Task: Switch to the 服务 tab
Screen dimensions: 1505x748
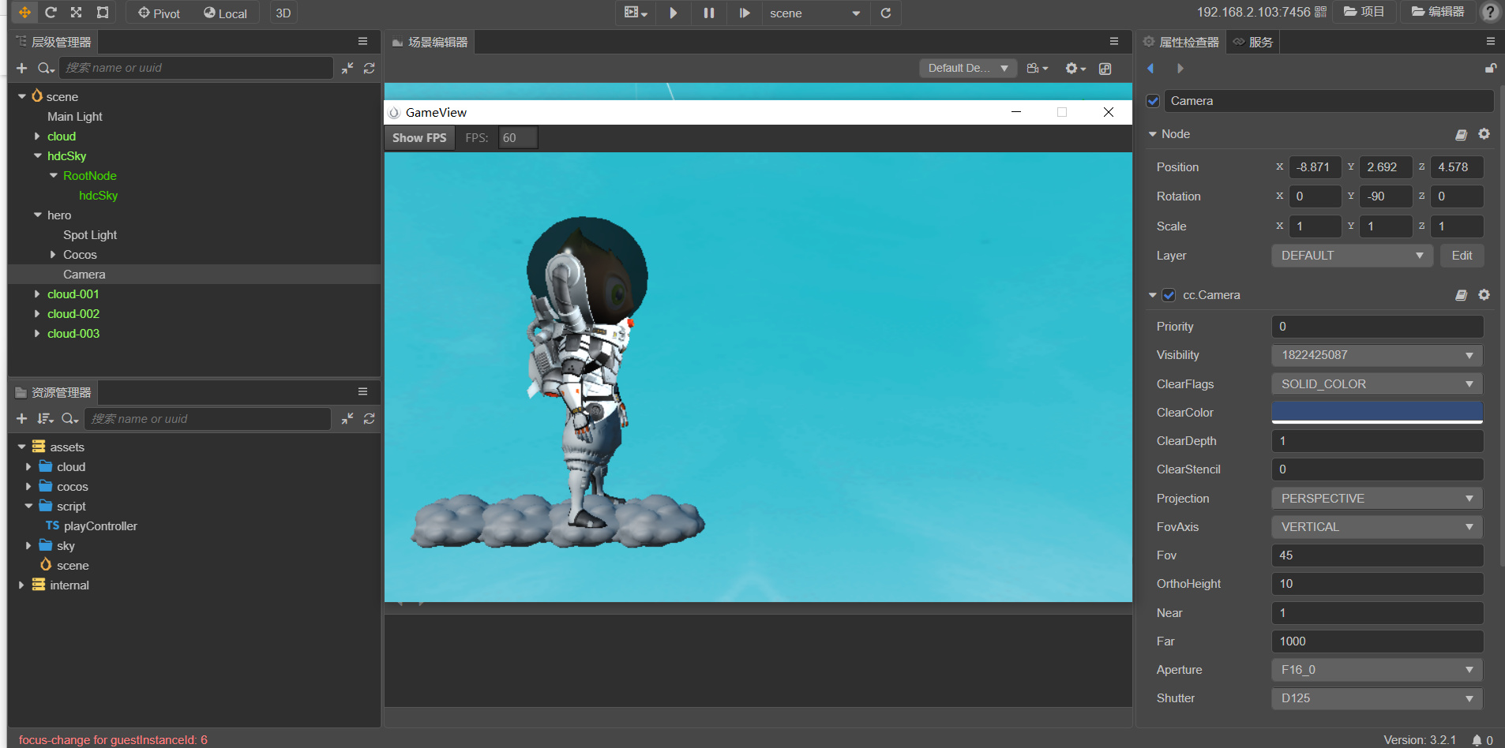Action: click(x=1253, y=42)
